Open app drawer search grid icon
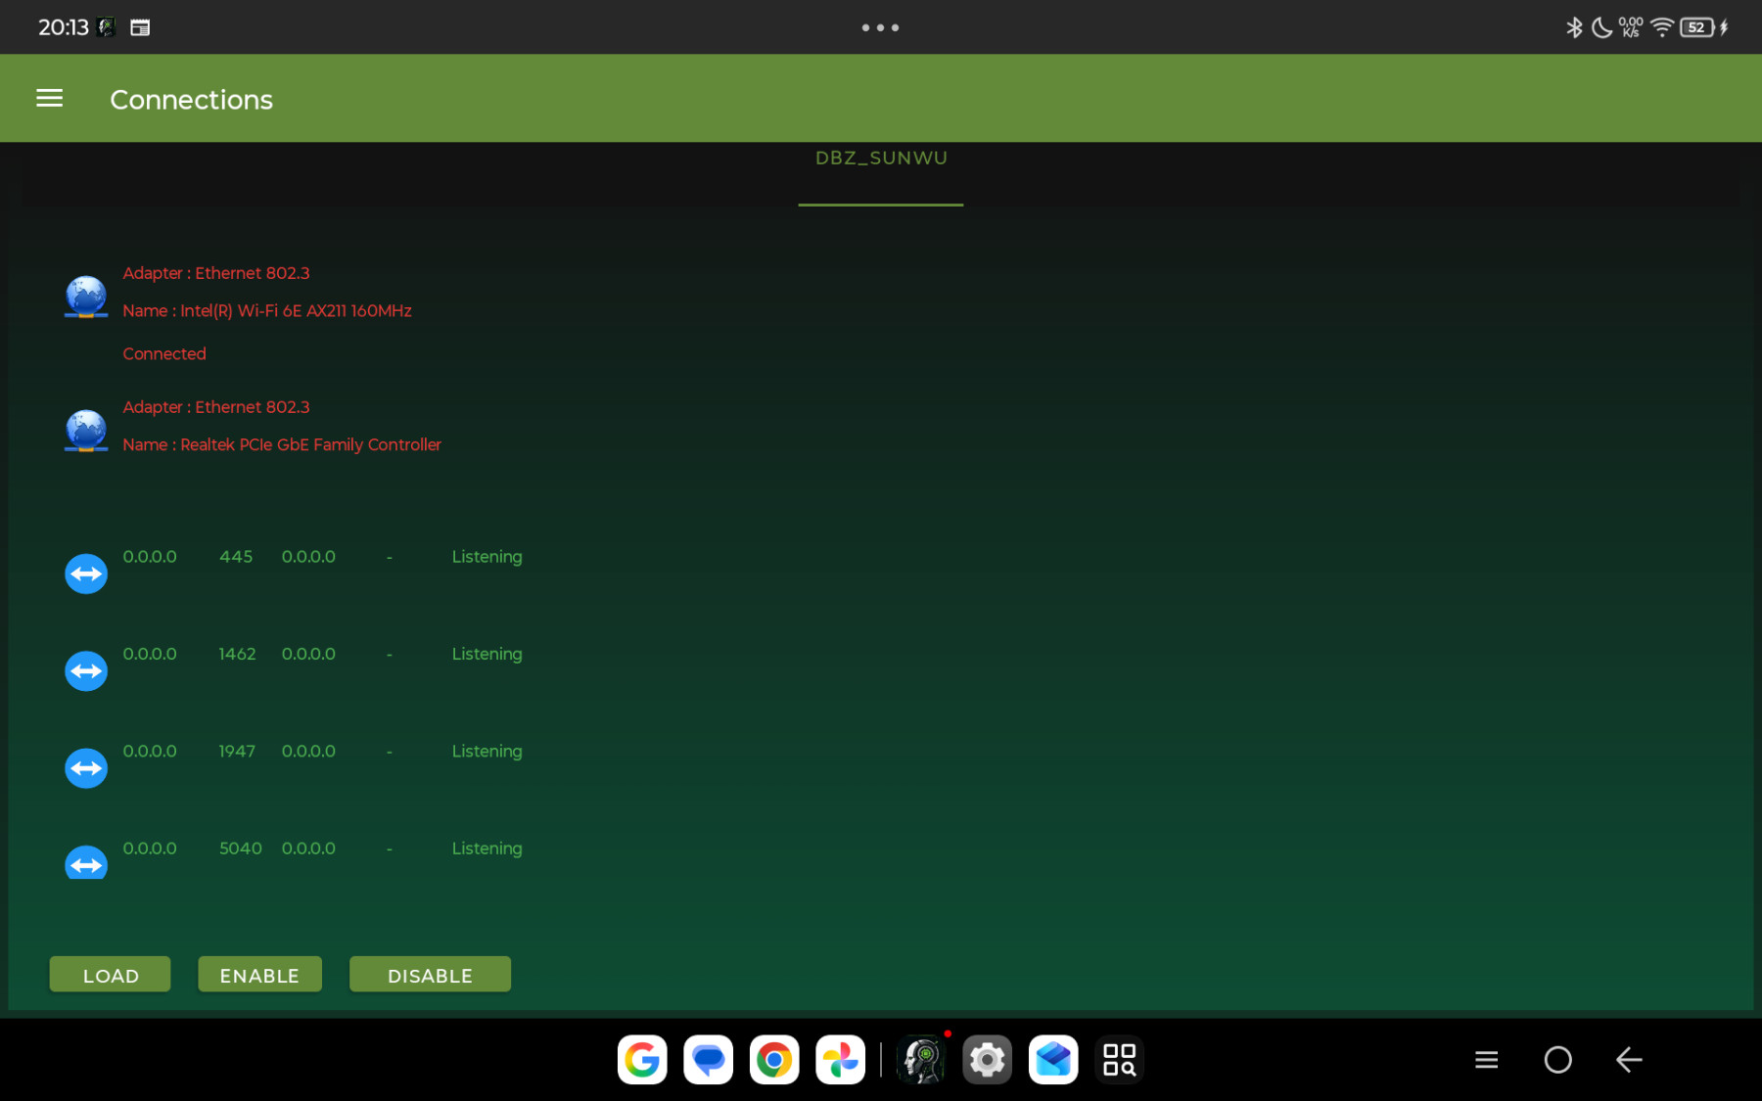Screen dimensions: 1762x1101 [1119, 1060]
